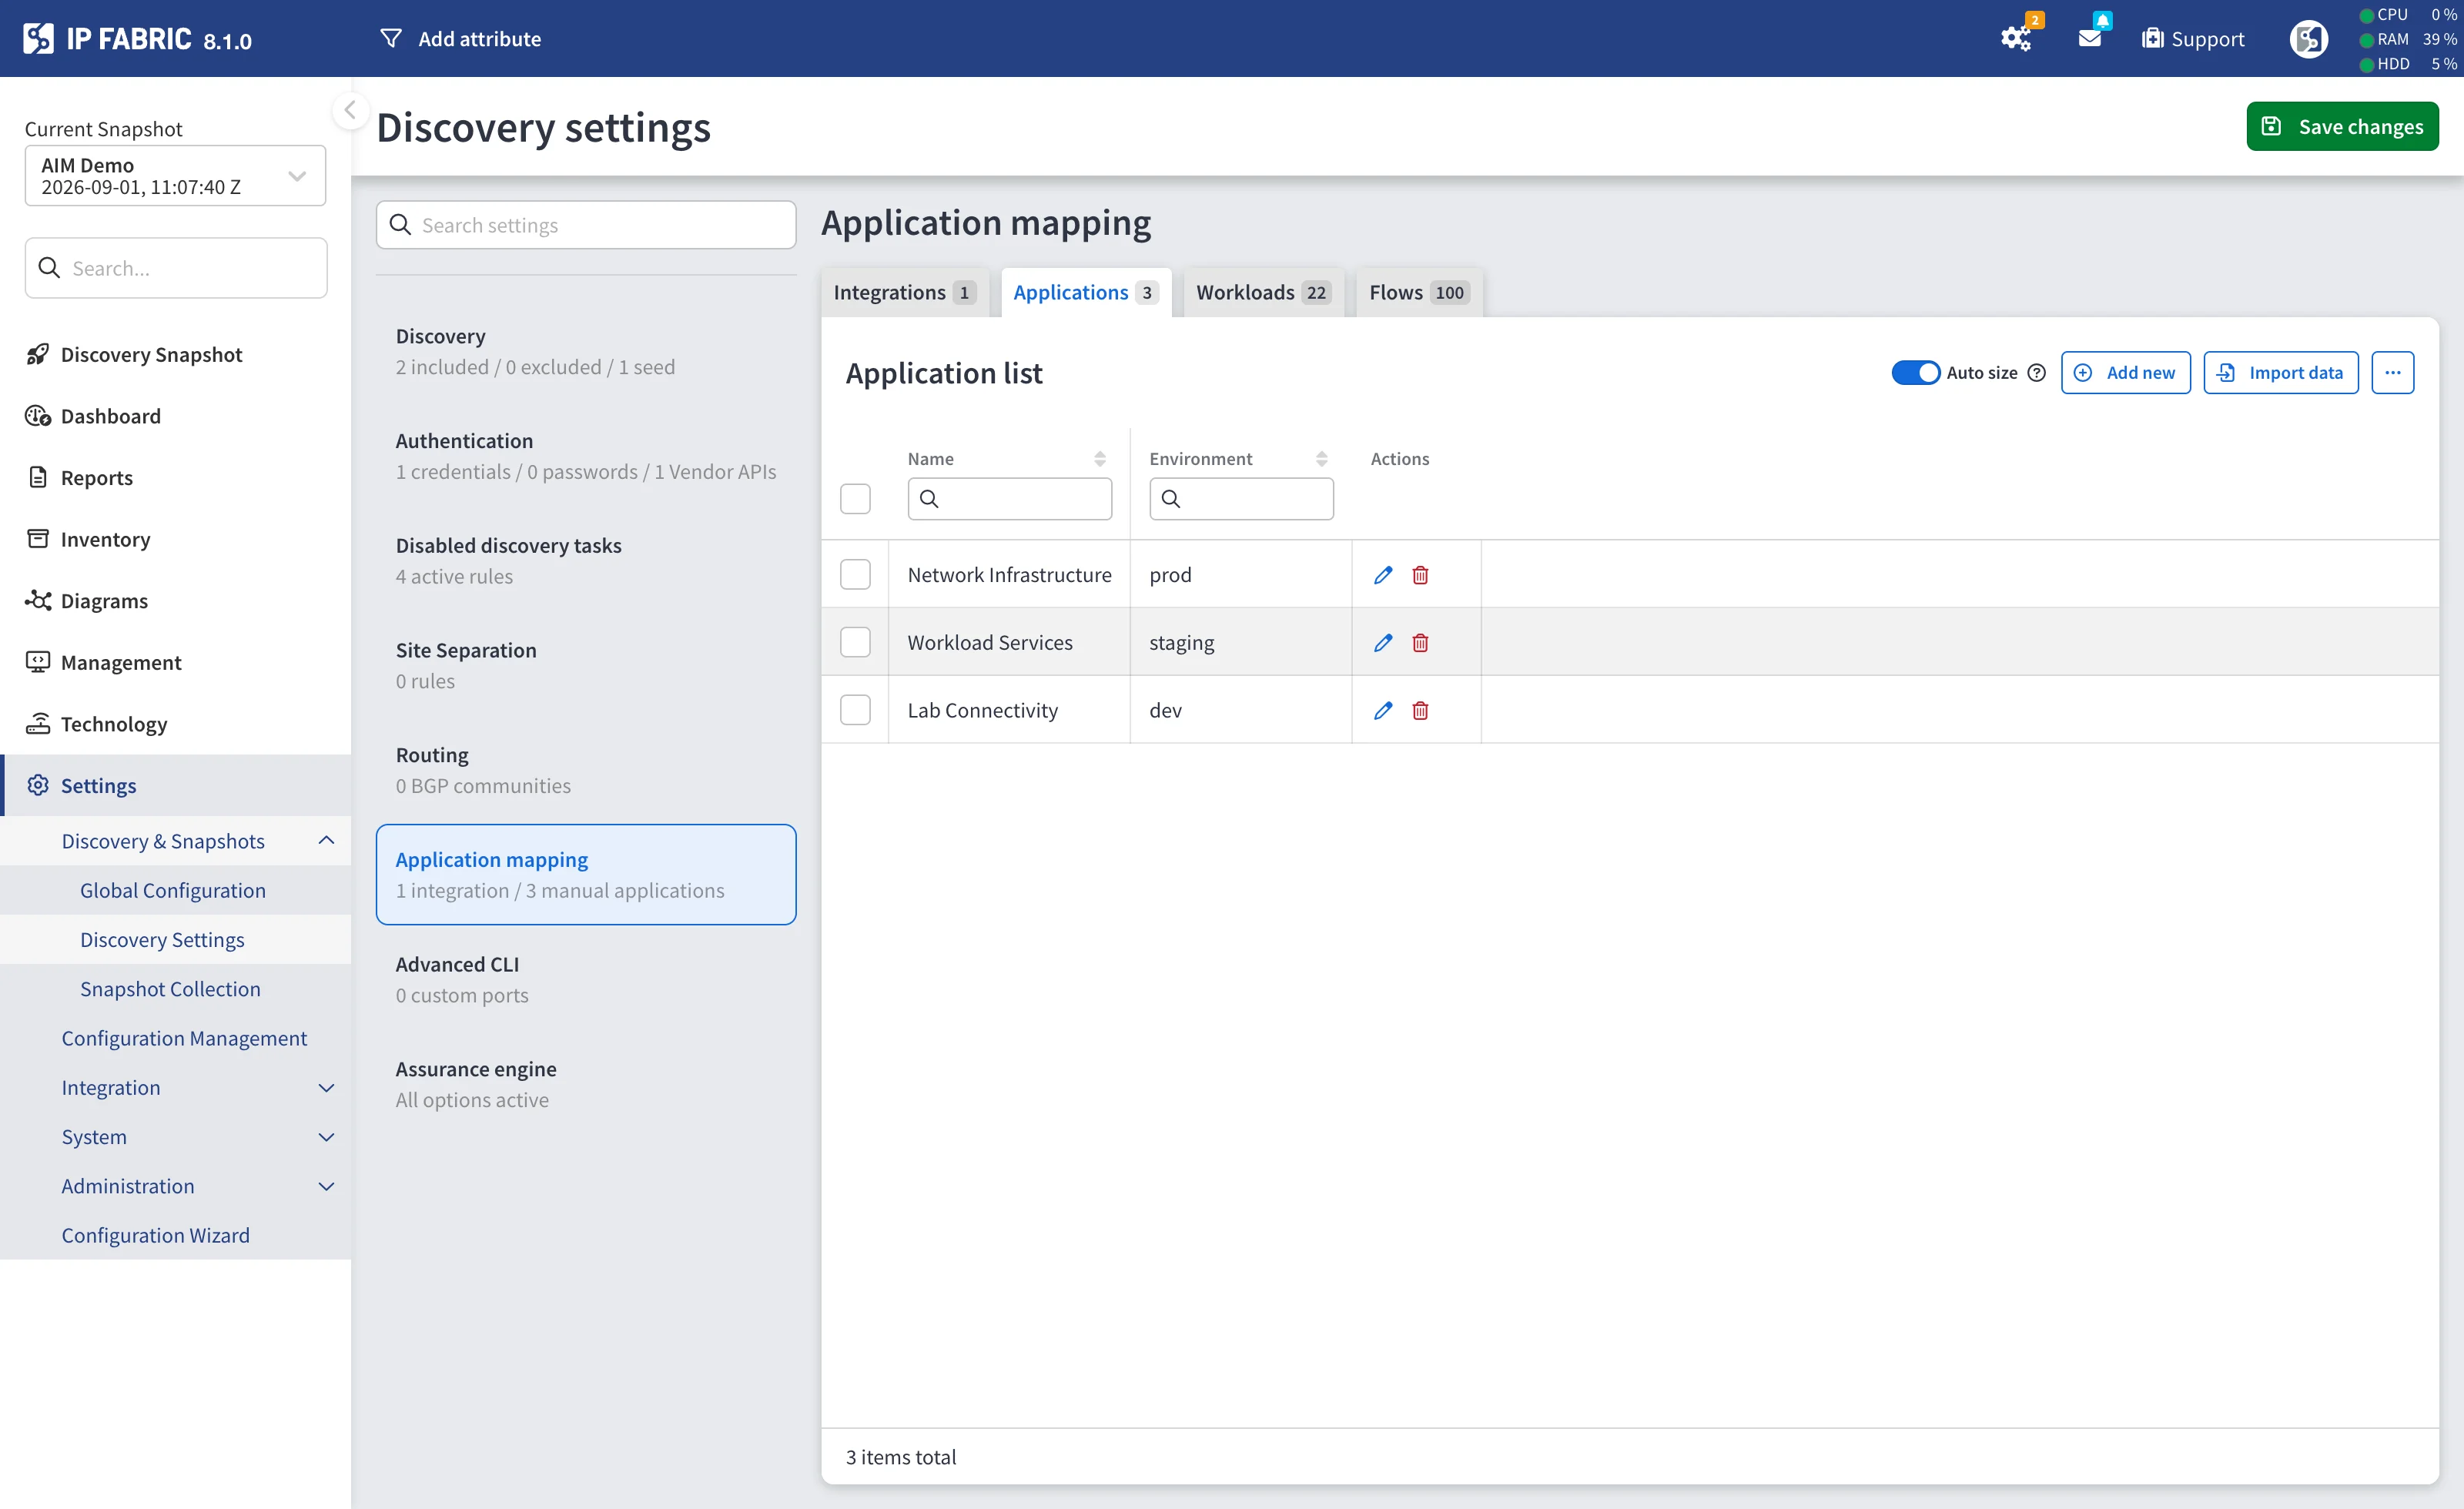Open the Disabled discovery tasks section

[586, 561]
